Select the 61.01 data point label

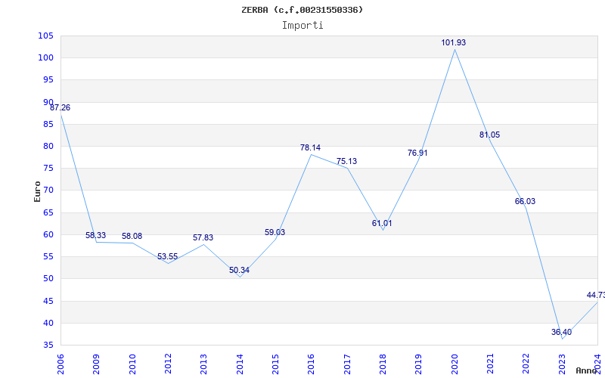pyautogui.click(x=382, y=223)
